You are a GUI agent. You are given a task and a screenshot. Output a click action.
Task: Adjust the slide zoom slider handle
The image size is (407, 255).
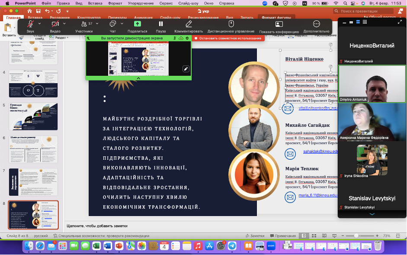point(356,236)
